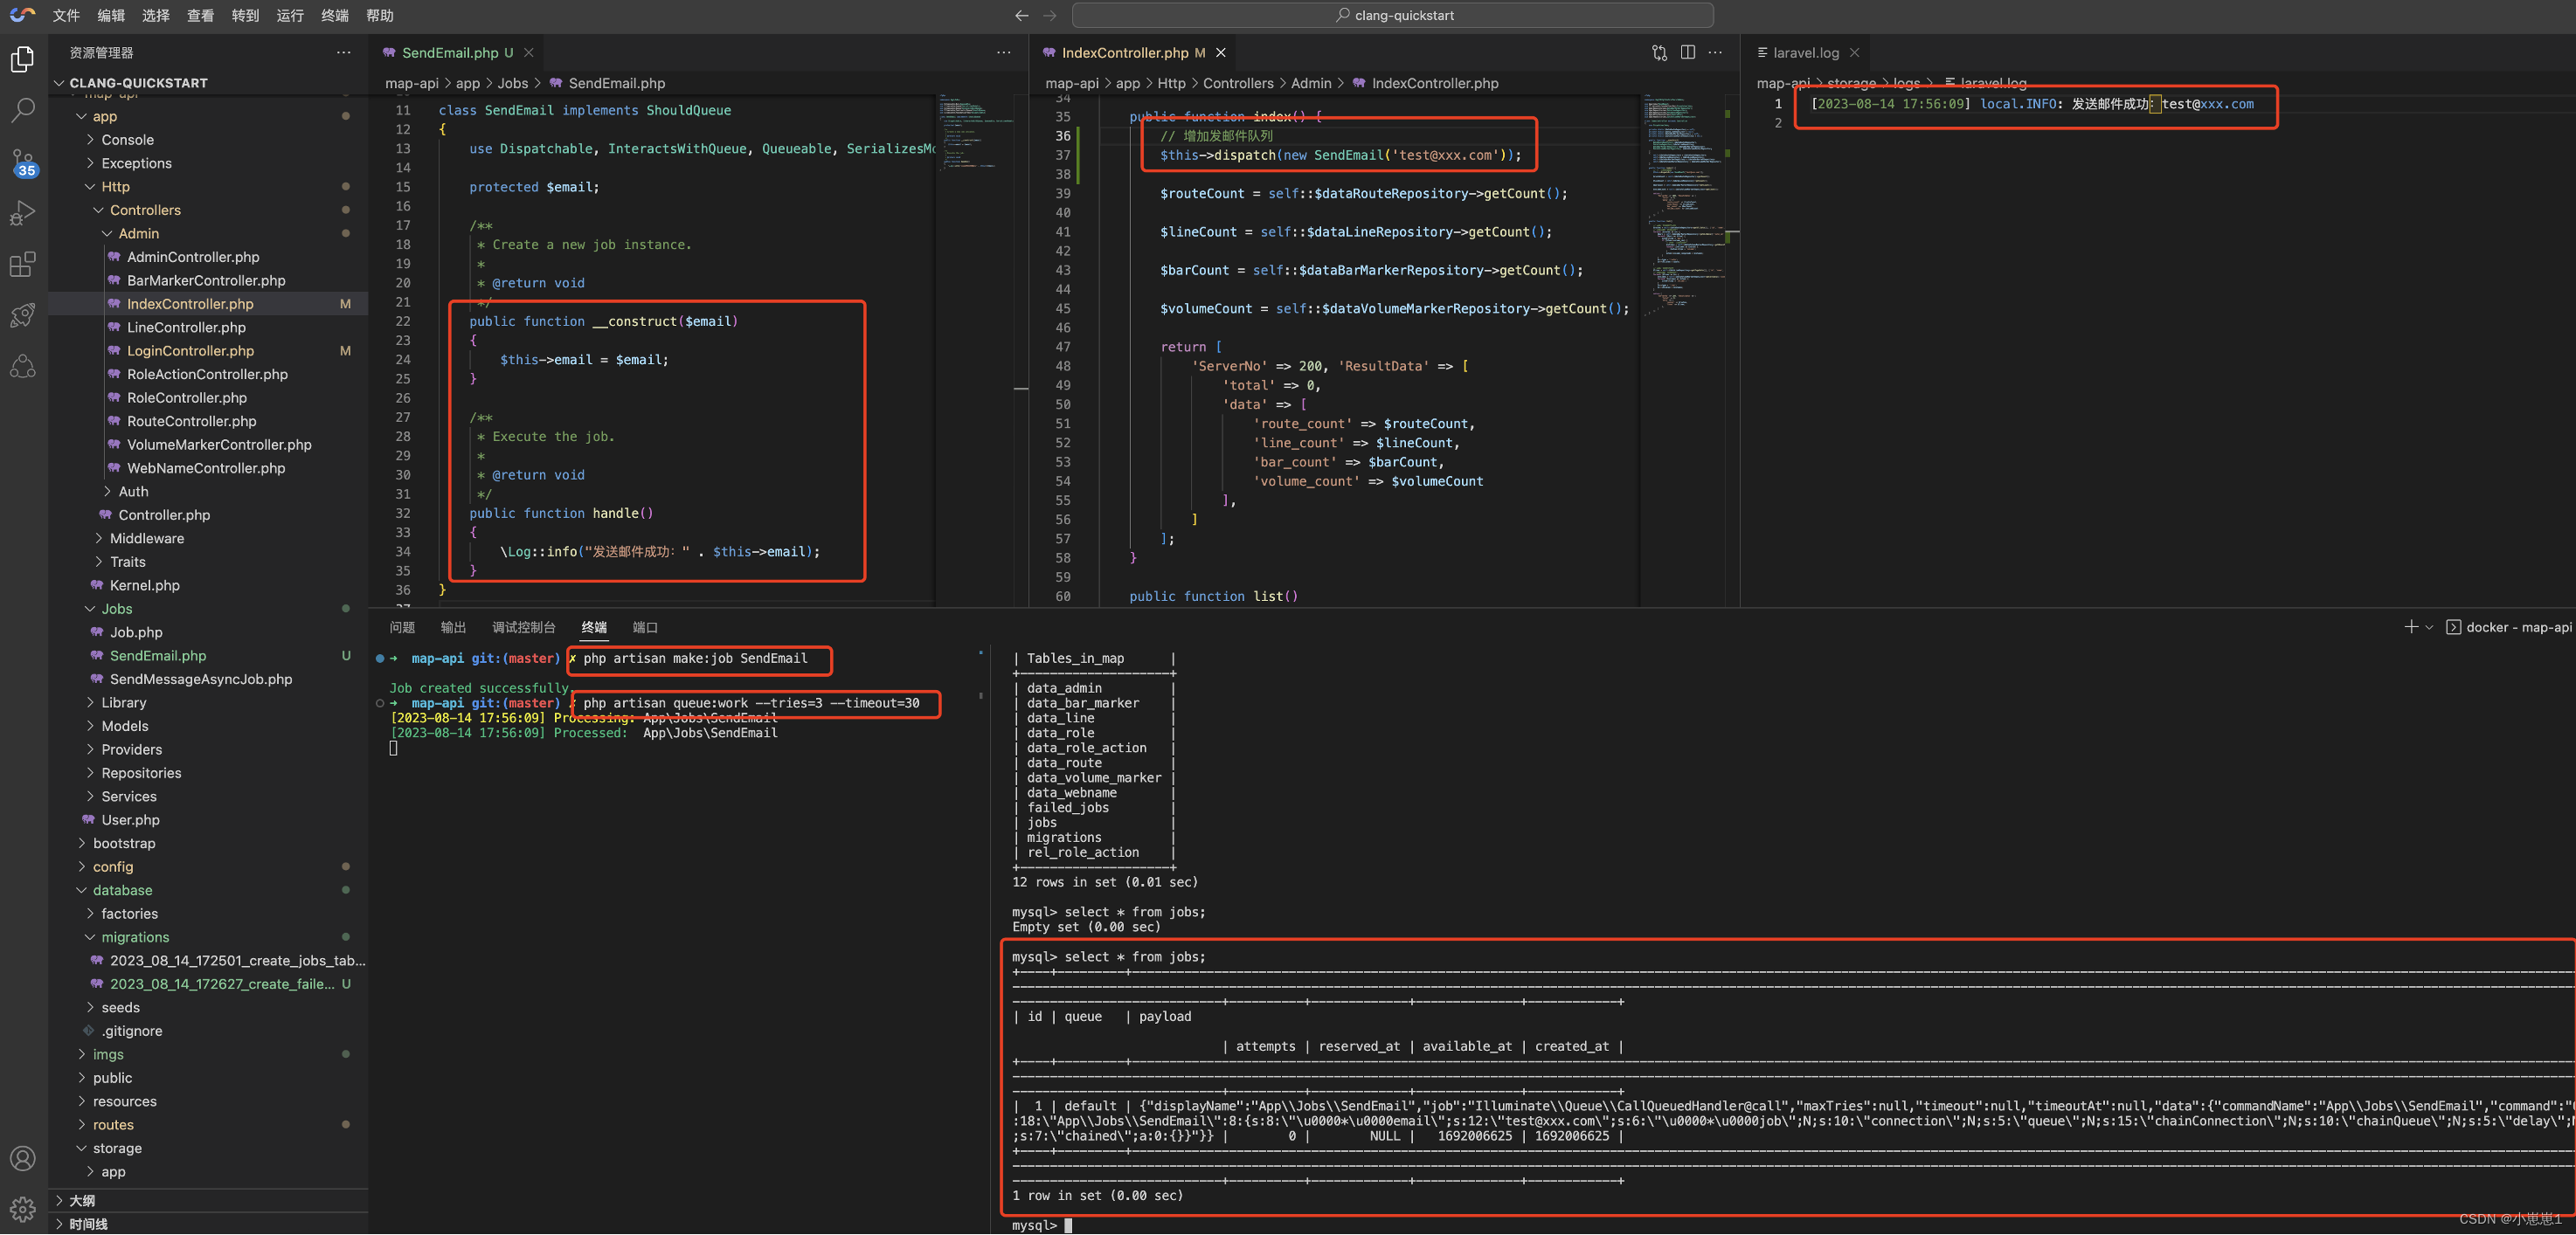Open the 运行 menu
The image size is (2576, 1235).
click(x=290, y=15)
